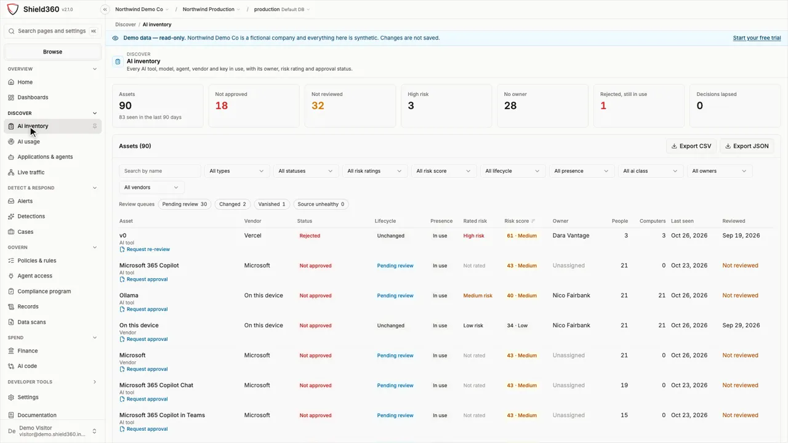Collapse the sidebar panel toggle icon

click(105, 9)
